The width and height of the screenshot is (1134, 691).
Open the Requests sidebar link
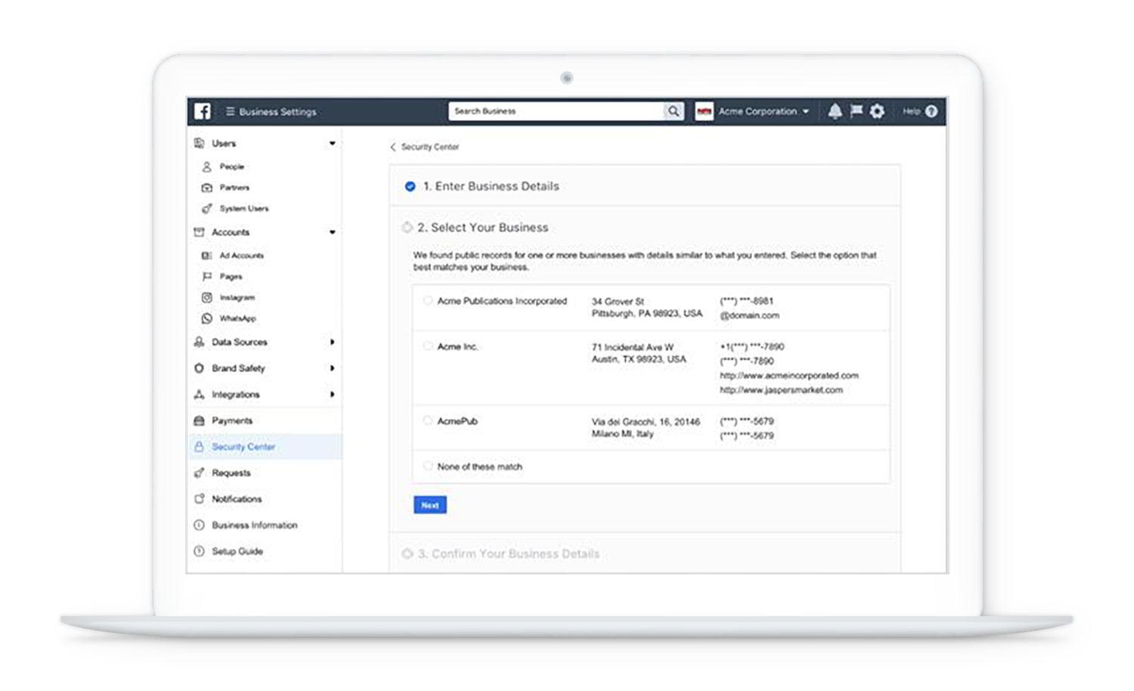click(x=231, y=473)
